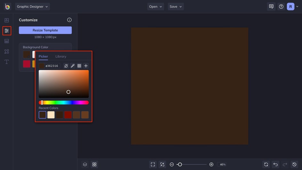Expand the Graphic Designer dropdown
302x170 pixels.
click(33, 6)
